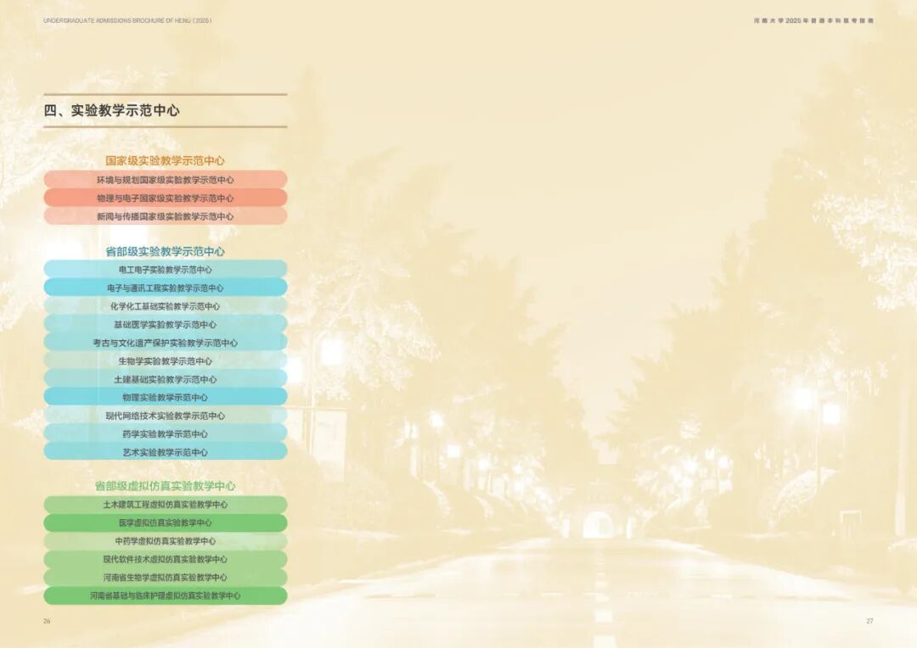
Task: Click the blue subheading 省部级实验教学示范中心
Action: [165, 251]
